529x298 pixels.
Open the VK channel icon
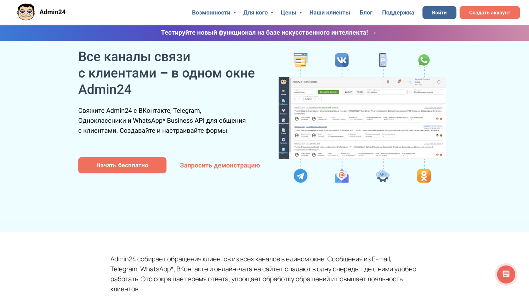[342, 60]
